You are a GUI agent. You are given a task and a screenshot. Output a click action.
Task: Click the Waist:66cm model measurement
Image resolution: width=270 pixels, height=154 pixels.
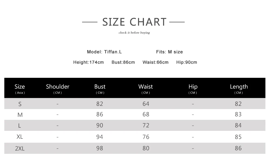[x=156, y=62]
